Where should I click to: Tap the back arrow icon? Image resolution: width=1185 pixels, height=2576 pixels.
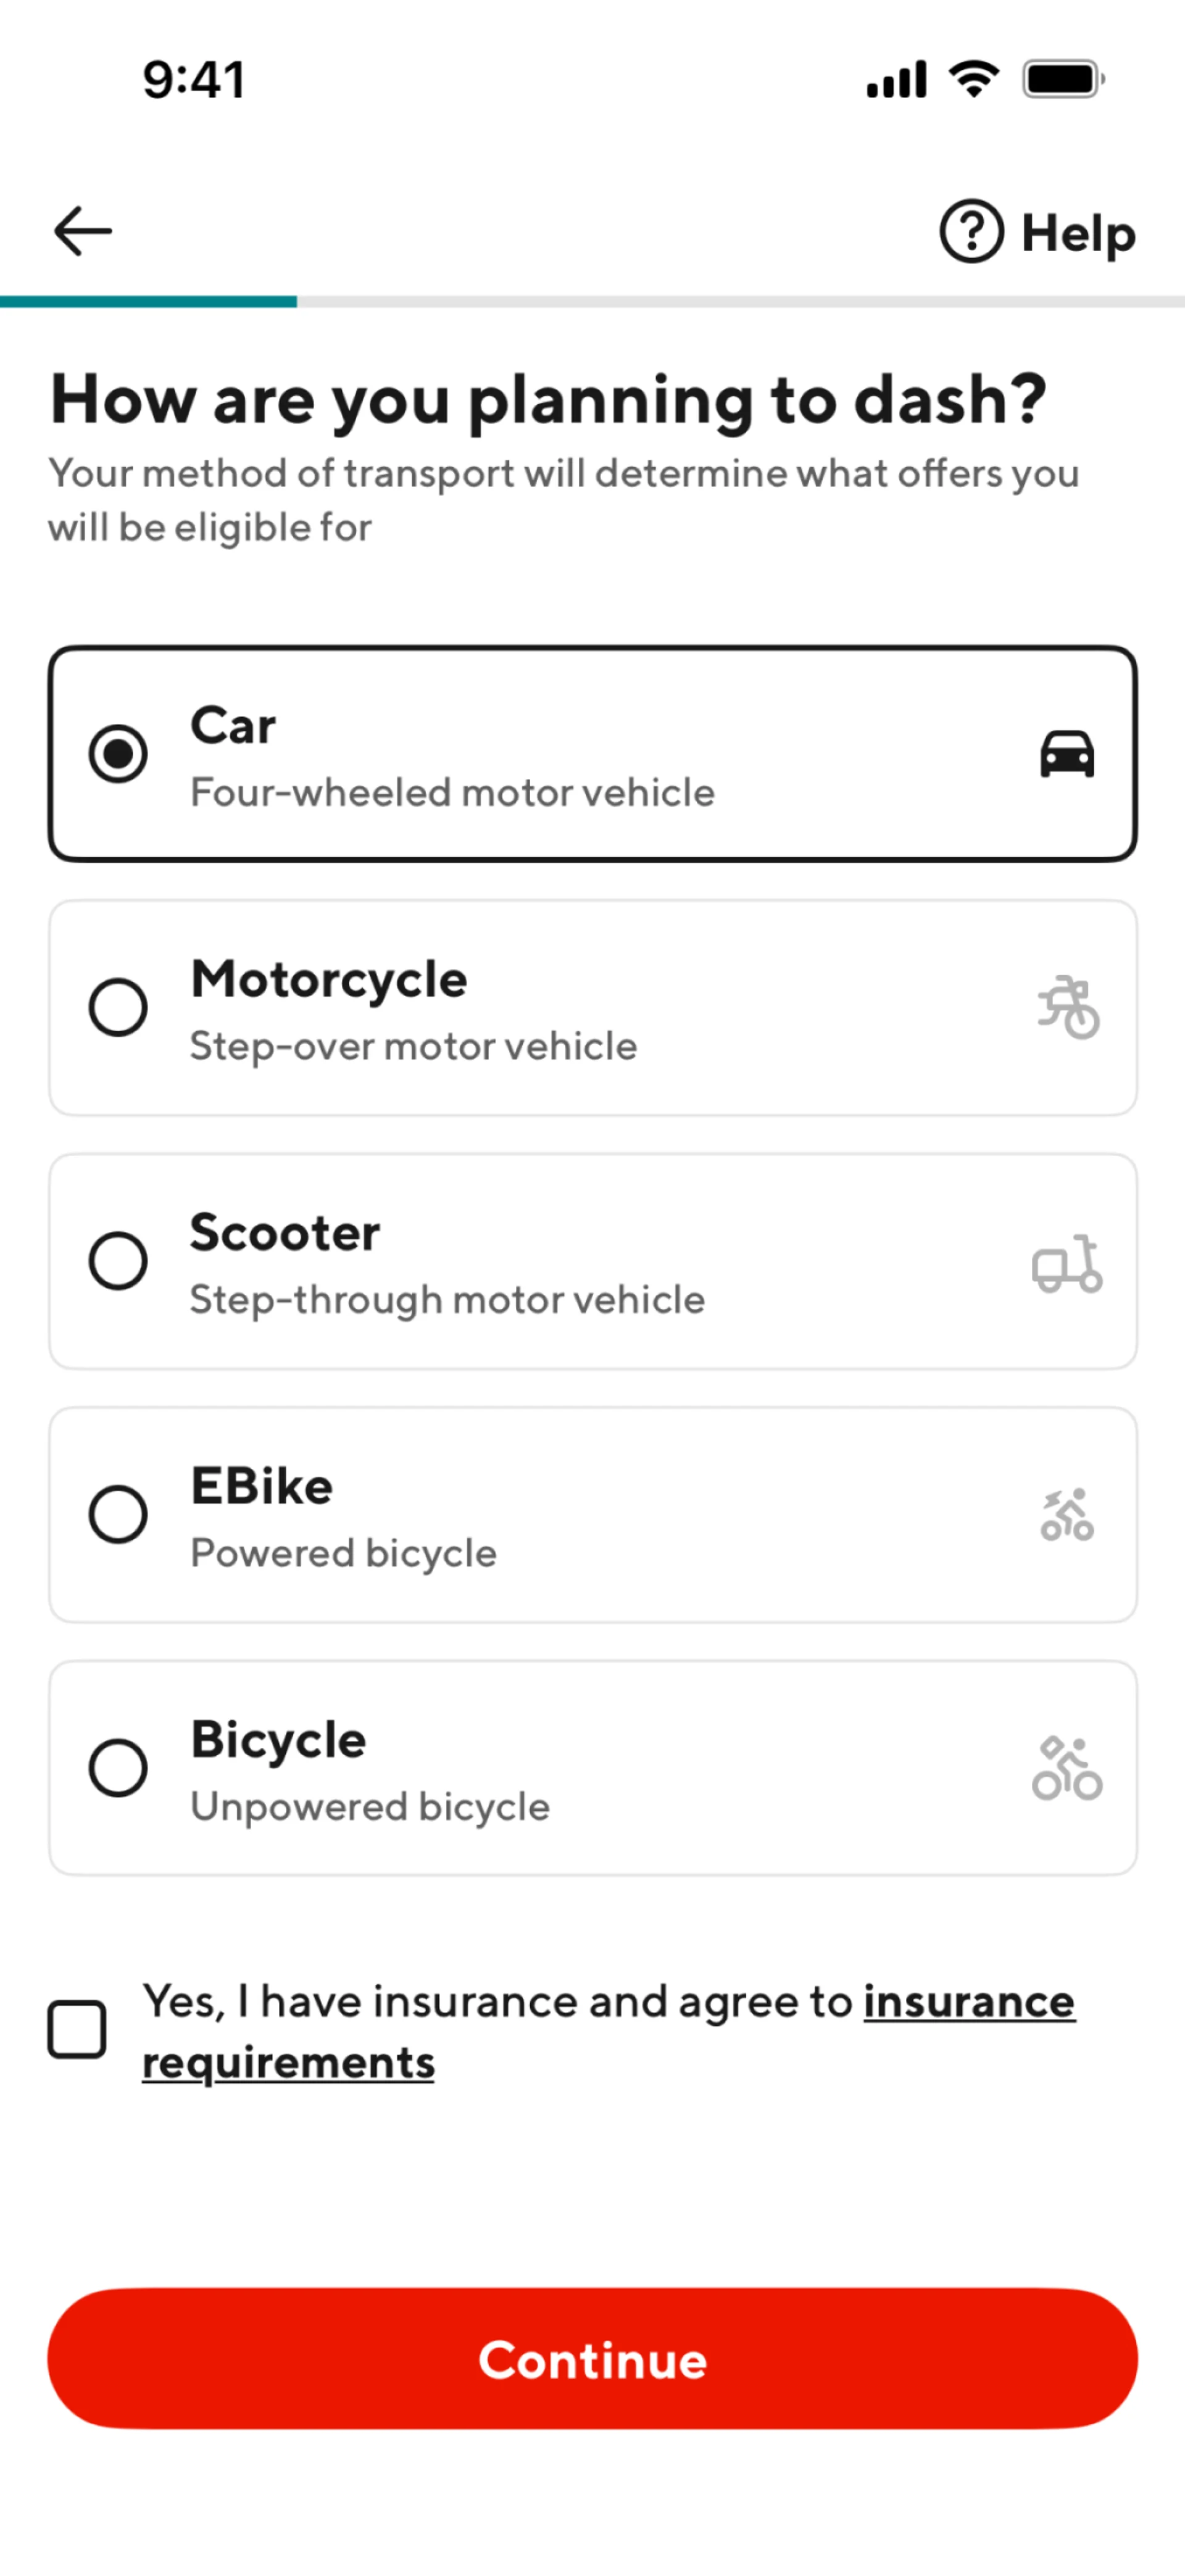tap(82, 231)
